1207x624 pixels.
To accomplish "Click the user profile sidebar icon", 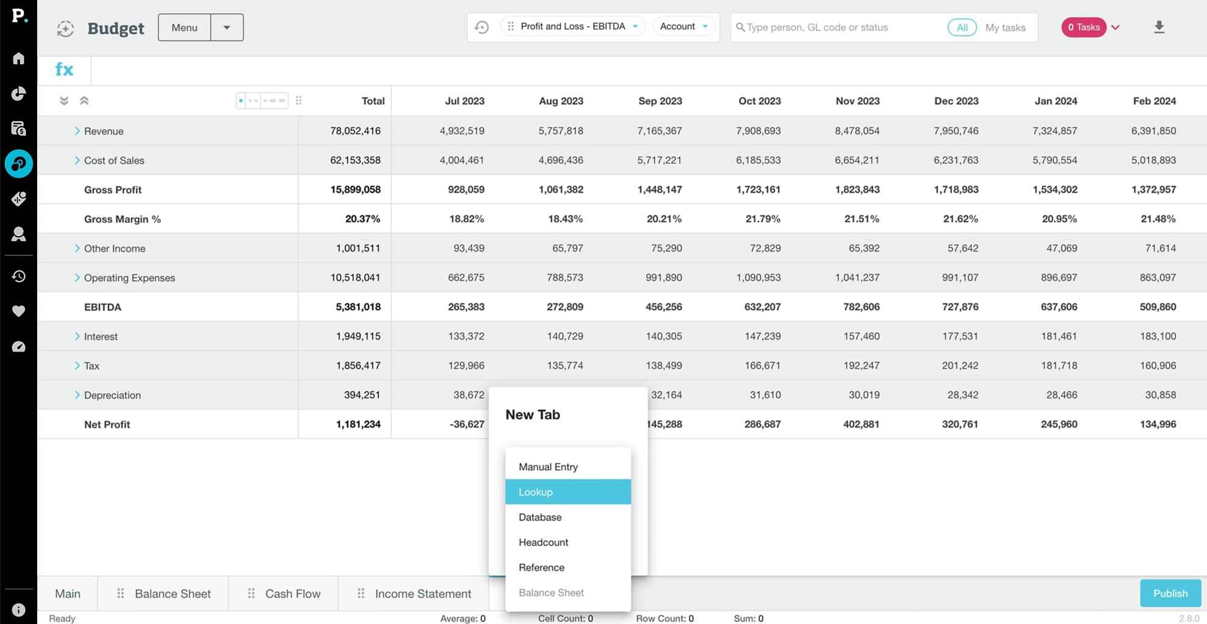I will [x=18, y=234].
